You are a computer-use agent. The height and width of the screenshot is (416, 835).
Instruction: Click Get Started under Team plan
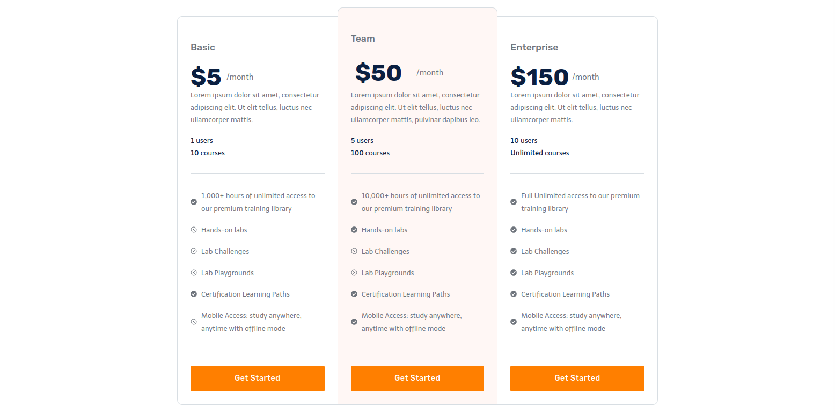coord(417,379)
